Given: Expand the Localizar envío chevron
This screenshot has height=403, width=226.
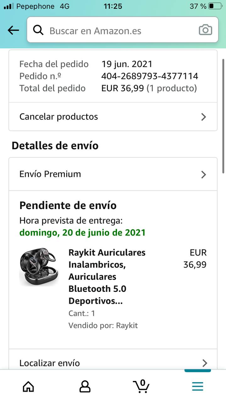Looking at the screenshot, I should [x=205, y=363].
